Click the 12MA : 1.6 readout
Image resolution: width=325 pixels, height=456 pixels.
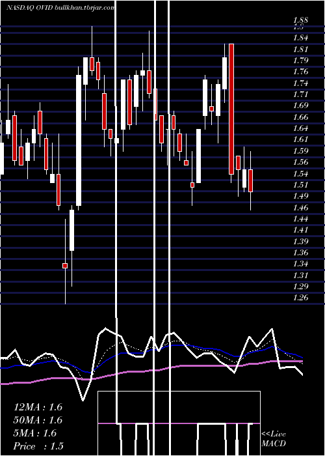pyautogui.click(x=38, y=407)
